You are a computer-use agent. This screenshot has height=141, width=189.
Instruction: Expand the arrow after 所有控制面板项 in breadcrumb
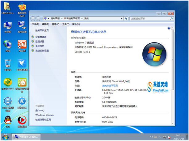click(82, 18)
